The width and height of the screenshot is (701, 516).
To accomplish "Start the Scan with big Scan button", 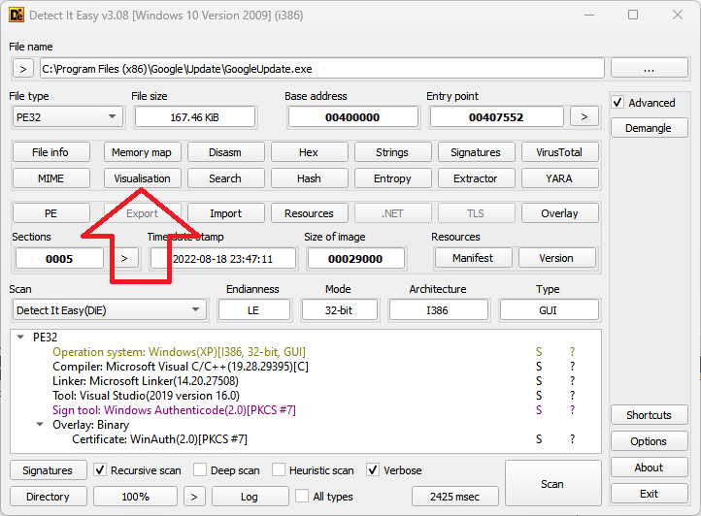I will click(x=552, y=484).
